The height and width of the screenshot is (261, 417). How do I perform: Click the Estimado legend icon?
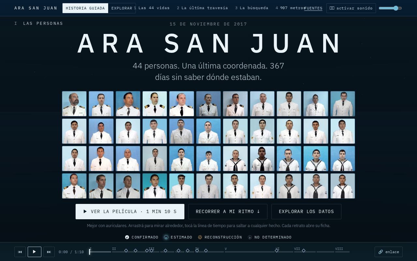(166, 237)
